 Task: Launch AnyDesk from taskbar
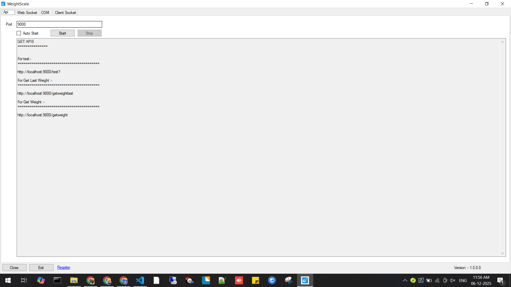click(239, 280)
